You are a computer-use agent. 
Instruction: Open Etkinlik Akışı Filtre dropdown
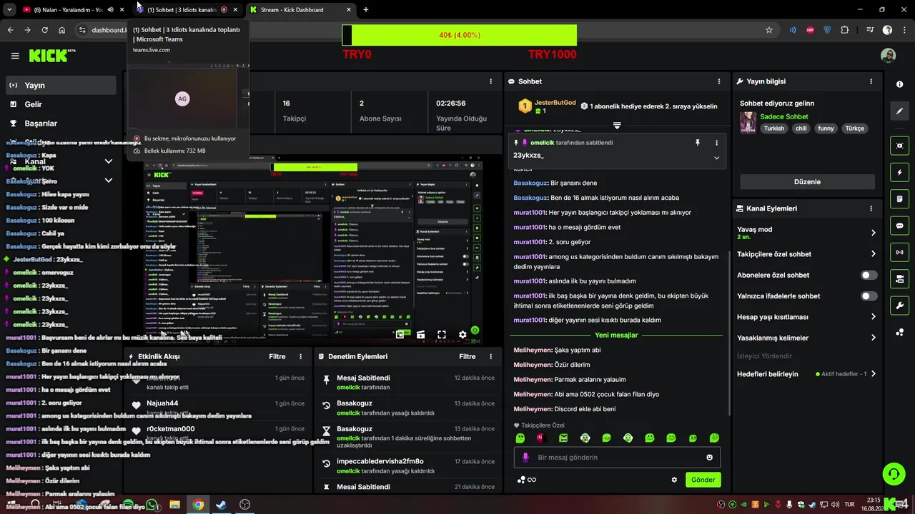277,356
